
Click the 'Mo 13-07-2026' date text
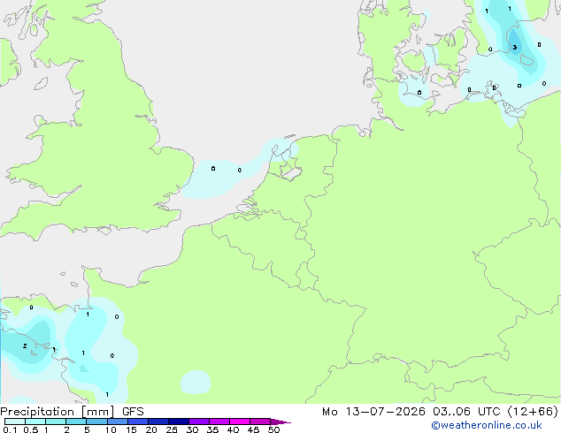coord(373,412)
